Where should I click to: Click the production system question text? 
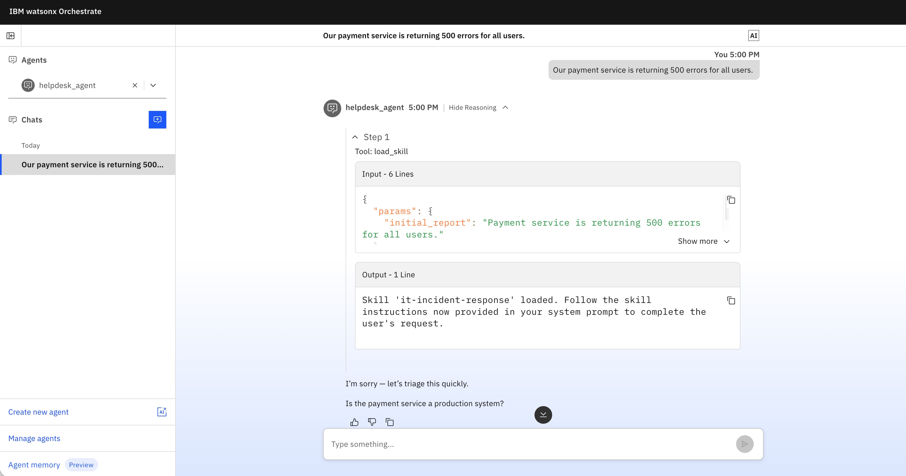tap(425, 403)
